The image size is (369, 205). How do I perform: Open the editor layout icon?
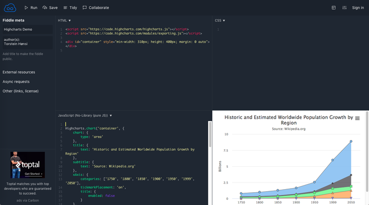(x=334, y=8)
